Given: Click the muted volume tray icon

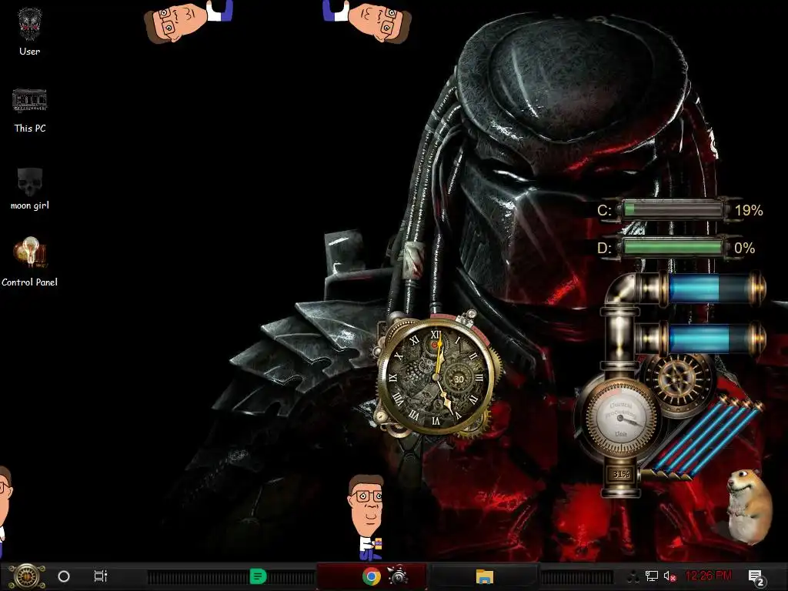Looking at the screenshot, I should coord(670,576).
